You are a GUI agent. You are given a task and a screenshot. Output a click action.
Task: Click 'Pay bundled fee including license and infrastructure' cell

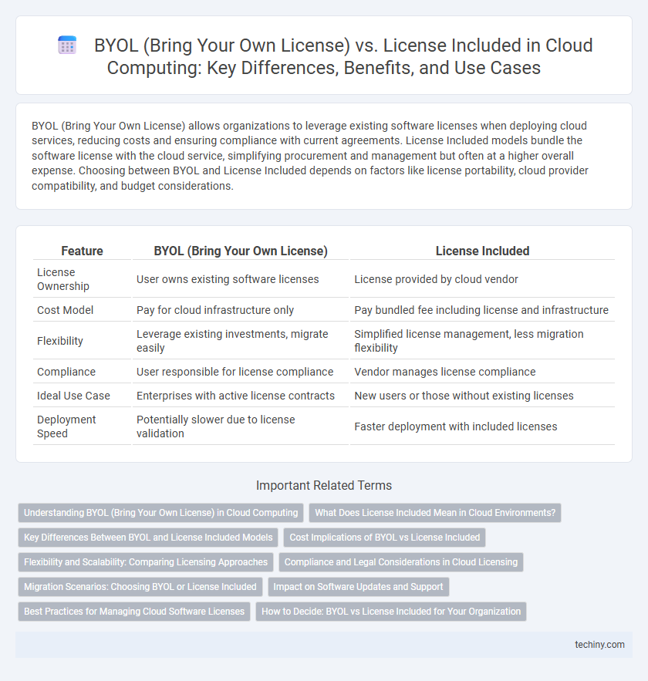coord(481,310)
